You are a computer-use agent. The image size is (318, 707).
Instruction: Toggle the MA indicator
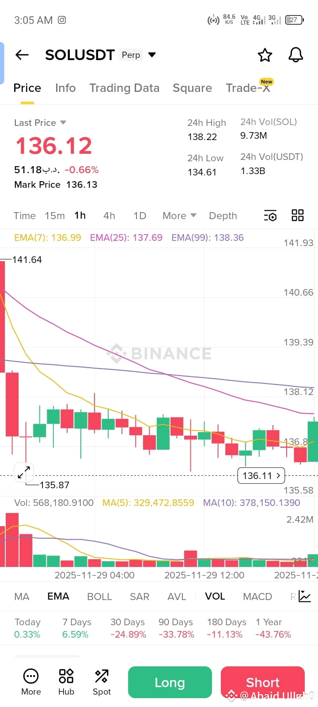(x=22, y=597)
